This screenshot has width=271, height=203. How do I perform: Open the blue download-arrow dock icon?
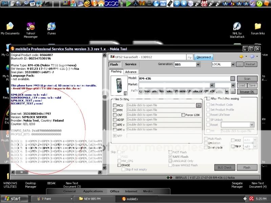(177, 3)
